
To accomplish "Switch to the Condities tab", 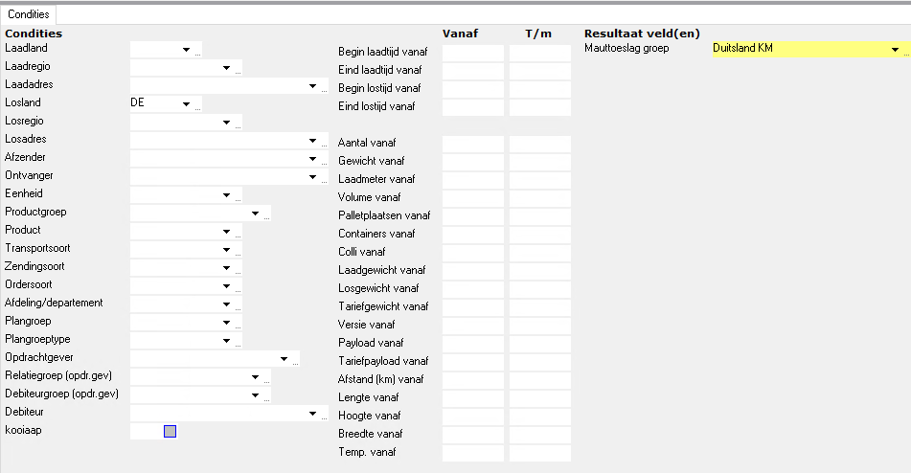I will pyautogui.click(x=28, y=14).
